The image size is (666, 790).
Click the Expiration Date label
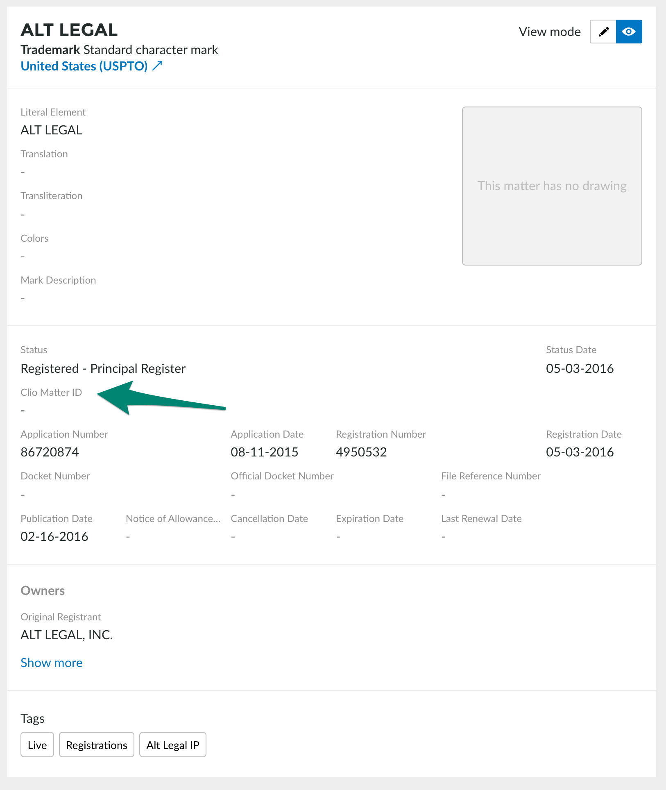pos(370,518)
